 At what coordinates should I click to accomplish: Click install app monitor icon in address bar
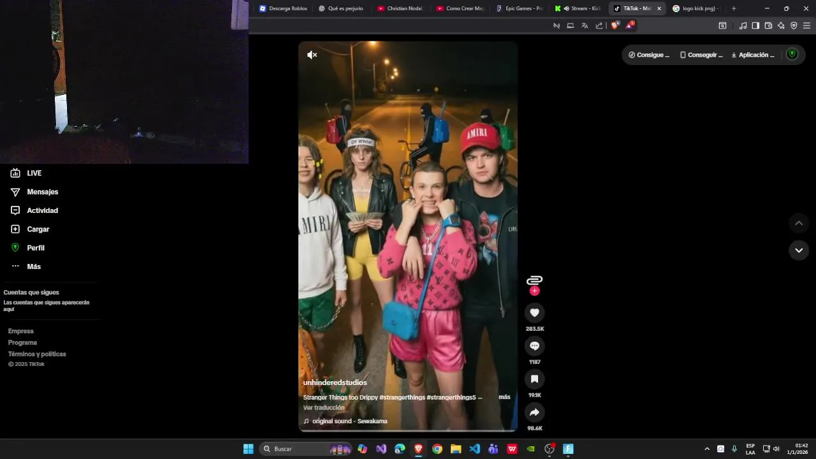(x=571, y=25)
